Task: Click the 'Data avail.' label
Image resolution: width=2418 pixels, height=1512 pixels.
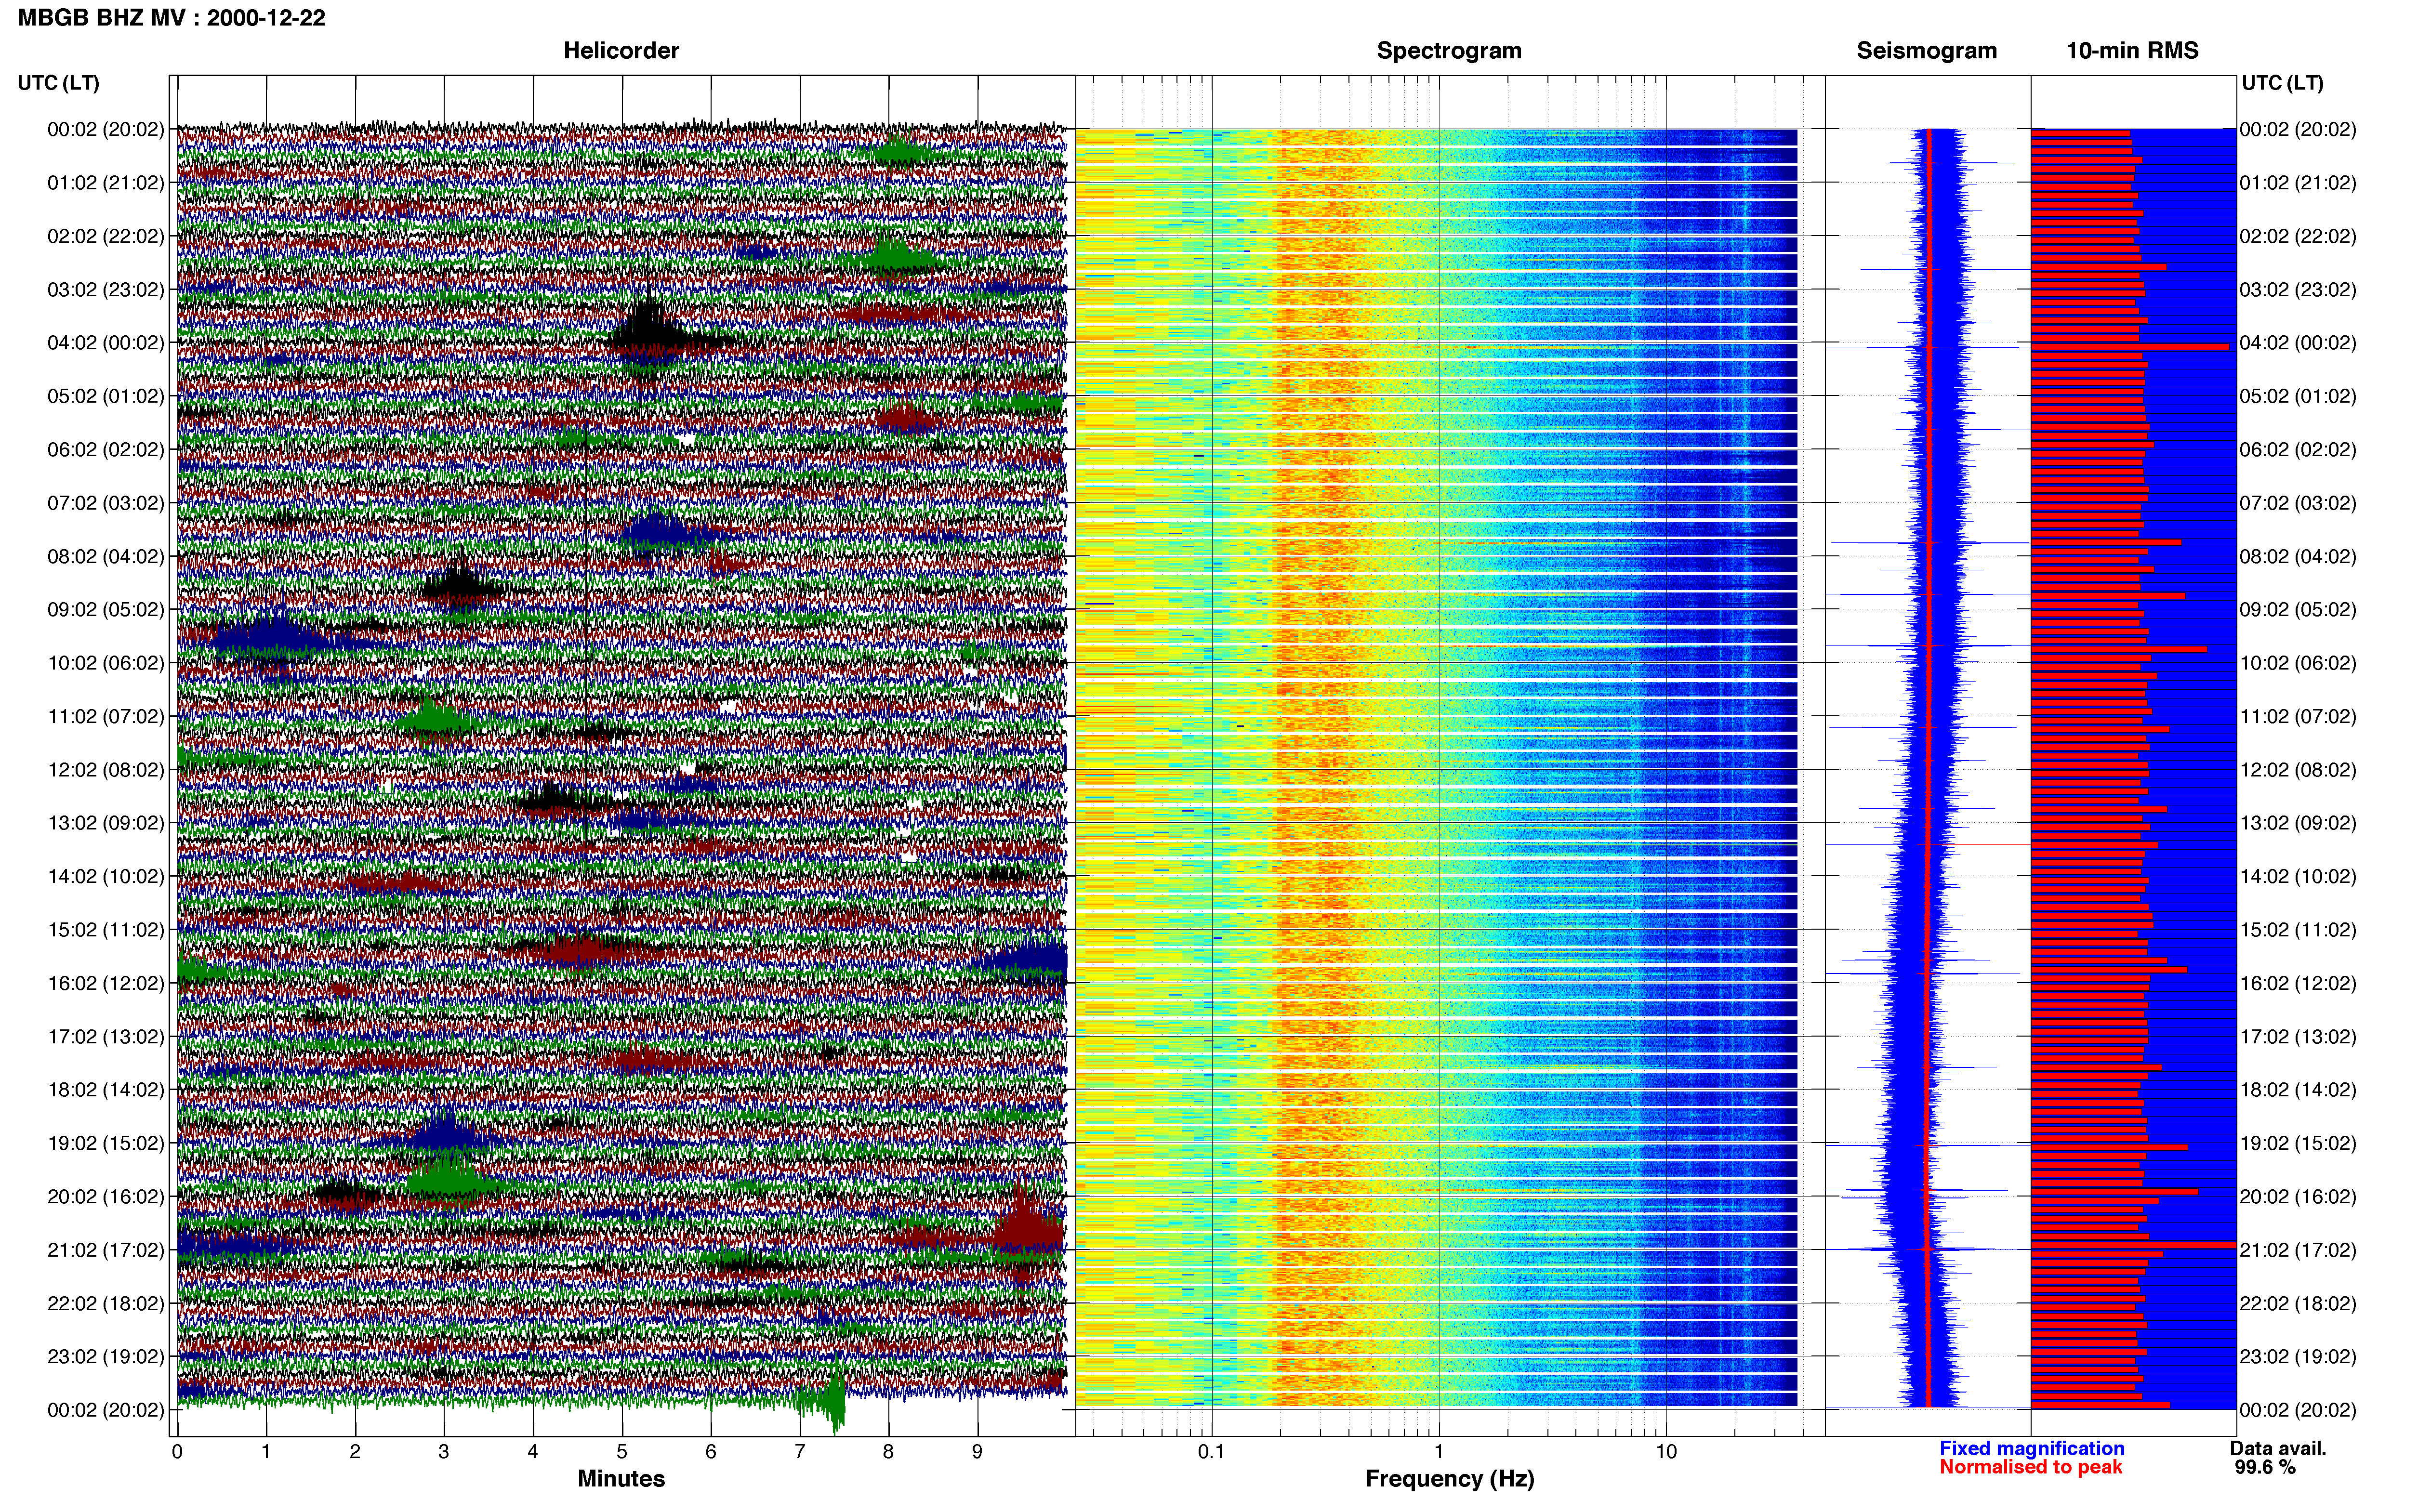Action: 2278,1448
